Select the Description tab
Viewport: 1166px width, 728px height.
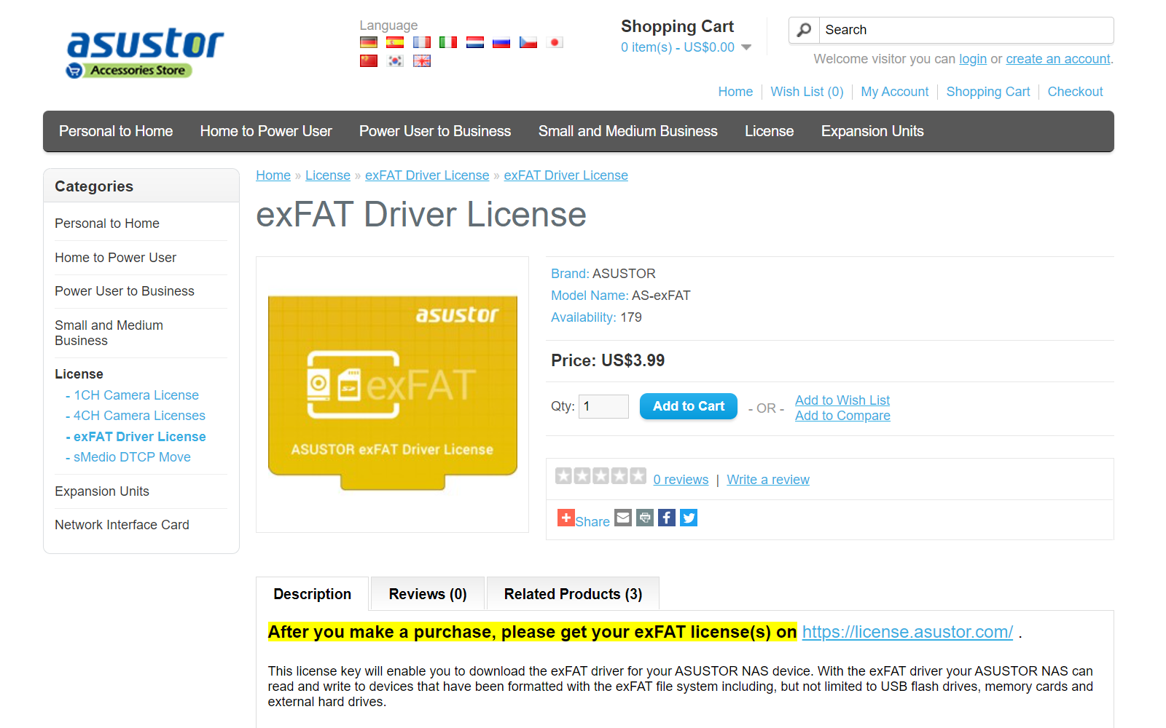tap(313, 594)
